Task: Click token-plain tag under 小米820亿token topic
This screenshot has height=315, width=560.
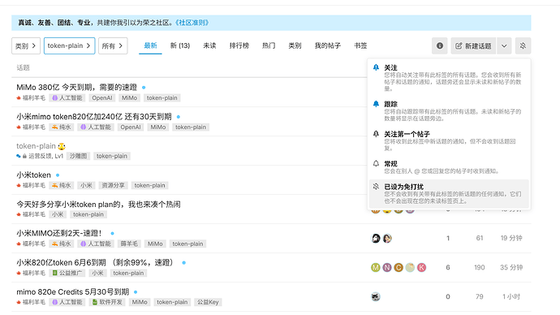Action: coord(128,273)
